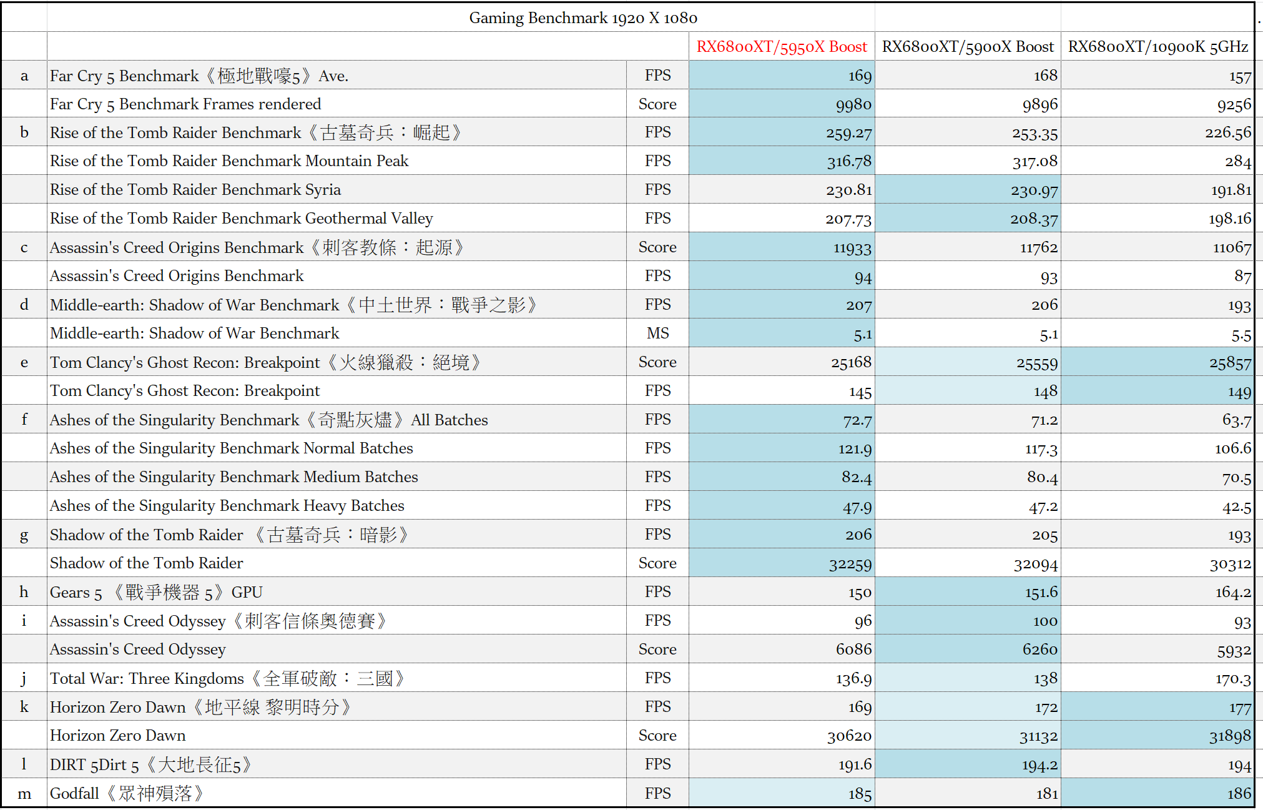Select 'Rise of the Tomb Raider Benchmark Geothermal Valley'
The width and height of the screenshot is (1263, 810).
tap(241, 218)
